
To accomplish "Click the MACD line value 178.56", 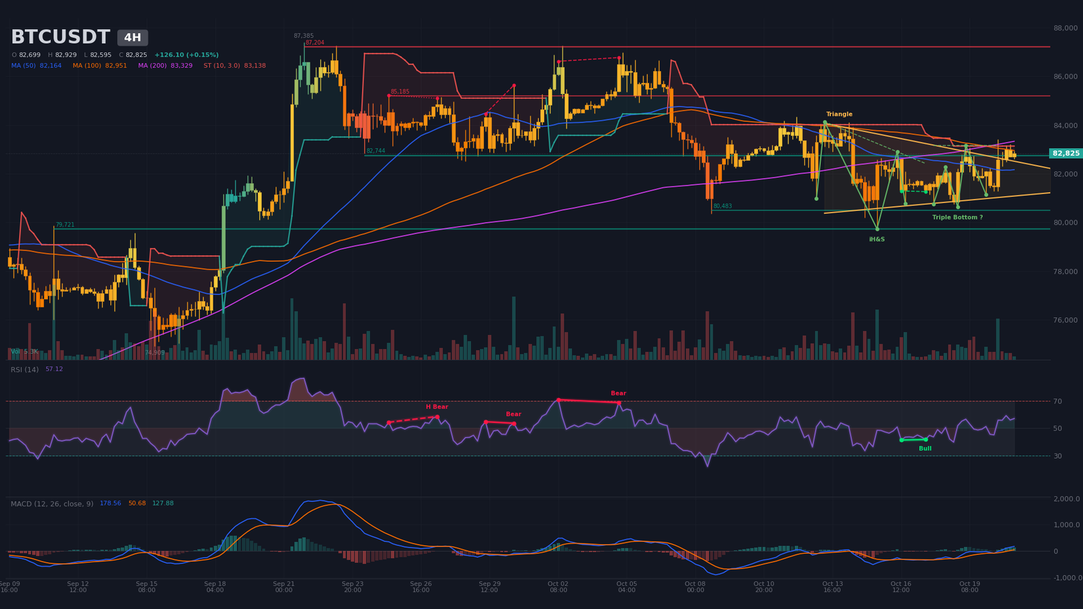I will coord(110,503).
